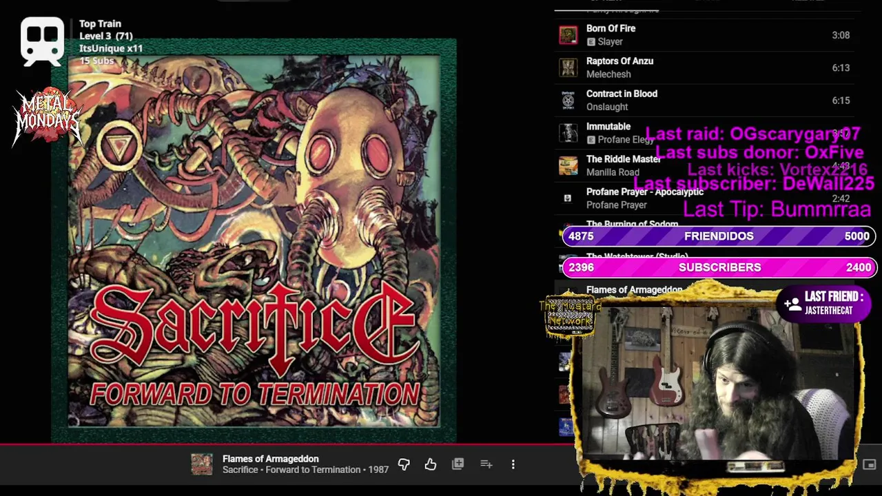882x496 pixels.
Task: Click the Last Friend JASTERTHECAT badge
Action: pos(824,303)
